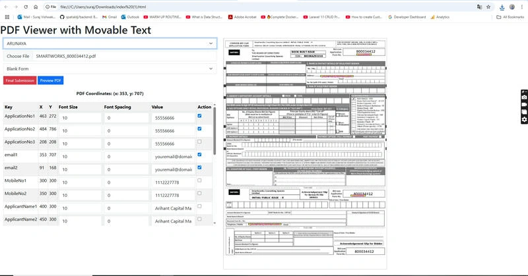Open the Adobe Acrobat bookmark
Image resolution: width=528 pixels, height=276 pixels.
(242, 17)
